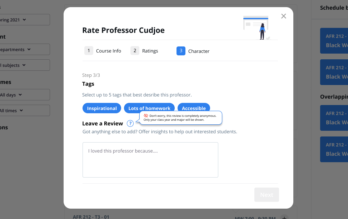Open the departments dropdown

pyautogui.click(x=25, y=49)
